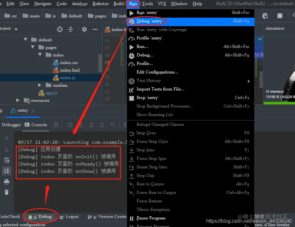The width and height of the screenshot is (295, 227).
Task: Click locate/scroll-from-source target icon in Project panel
Action: (60, 29)
